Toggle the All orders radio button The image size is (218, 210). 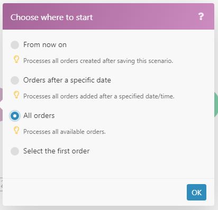point(15,116)
